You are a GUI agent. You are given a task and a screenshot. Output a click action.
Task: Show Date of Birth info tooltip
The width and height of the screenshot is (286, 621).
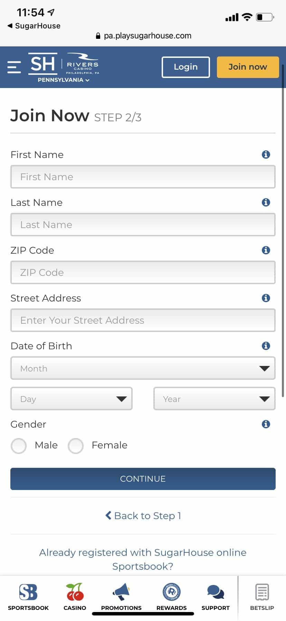(x=266, y=346)
